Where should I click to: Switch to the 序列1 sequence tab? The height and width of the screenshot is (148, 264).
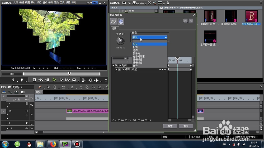pos(39,92)
